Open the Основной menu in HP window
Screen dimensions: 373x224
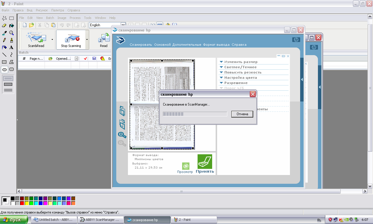[162, 45]
